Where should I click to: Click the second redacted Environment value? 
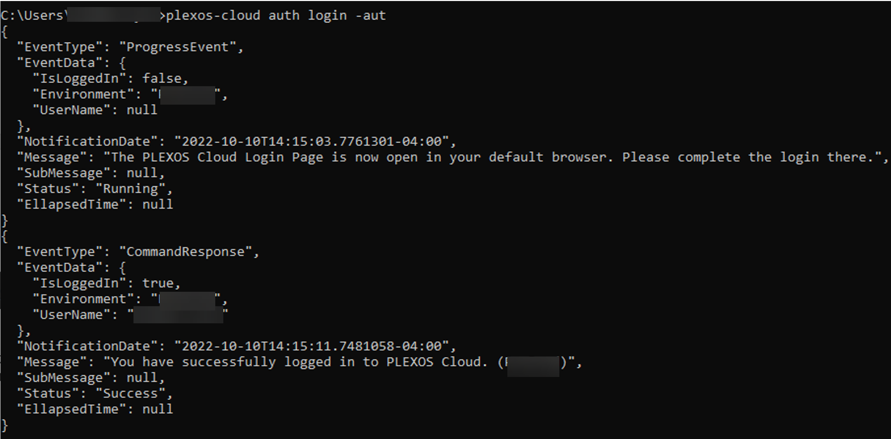click(x=187, y=299)
